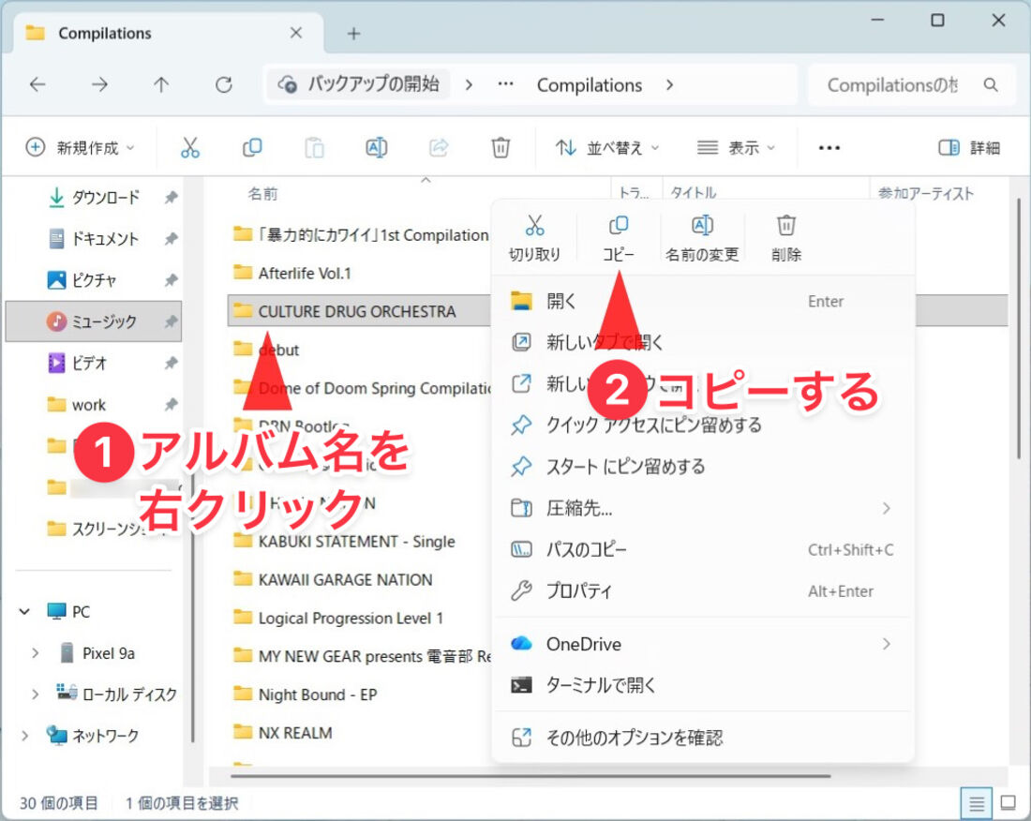Select the Logical Progression Level 1 folder

pos(351,618)
